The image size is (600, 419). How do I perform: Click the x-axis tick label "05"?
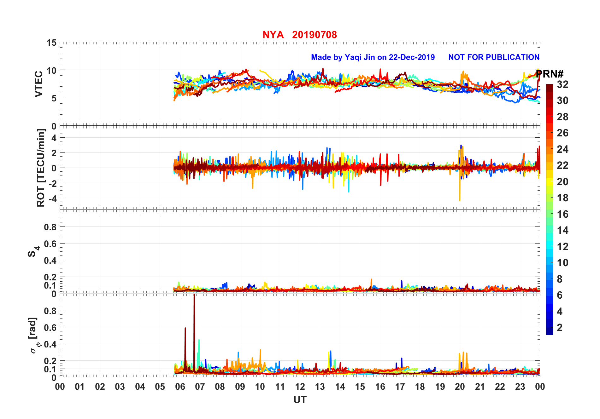[160, 387]
